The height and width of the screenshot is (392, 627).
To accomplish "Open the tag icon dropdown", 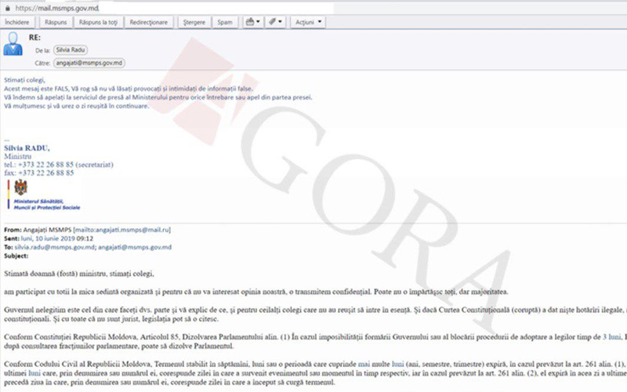I will [276, 22].
